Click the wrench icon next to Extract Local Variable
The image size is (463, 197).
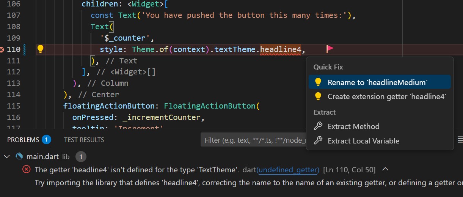point(318,141)
